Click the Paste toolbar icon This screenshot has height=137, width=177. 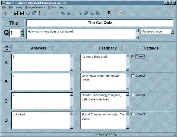pyautogui.click(x=69, y=13)
